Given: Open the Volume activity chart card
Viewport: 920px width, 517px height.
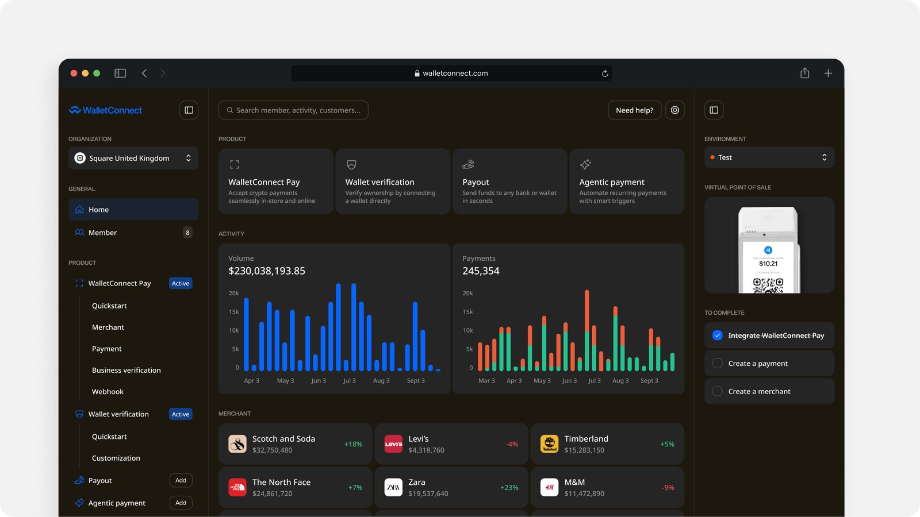Looking at the screenshot, I should pyautogui.click(x=334, y=319).
